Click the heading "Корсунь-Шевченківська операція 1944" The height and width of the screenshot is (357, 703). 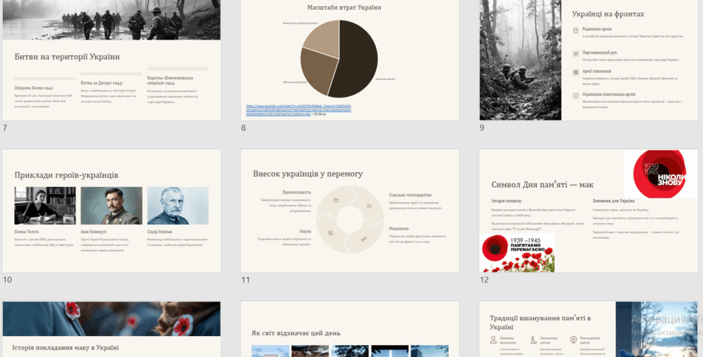click(170, 80)
